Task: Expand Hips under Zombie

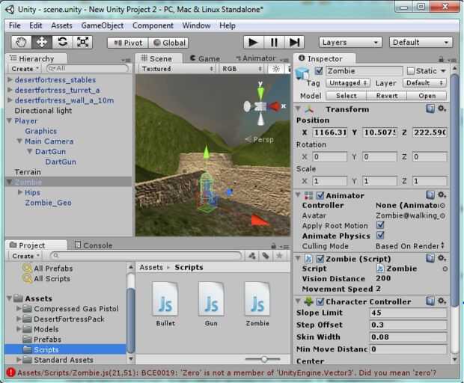Action: coord(20,192)
